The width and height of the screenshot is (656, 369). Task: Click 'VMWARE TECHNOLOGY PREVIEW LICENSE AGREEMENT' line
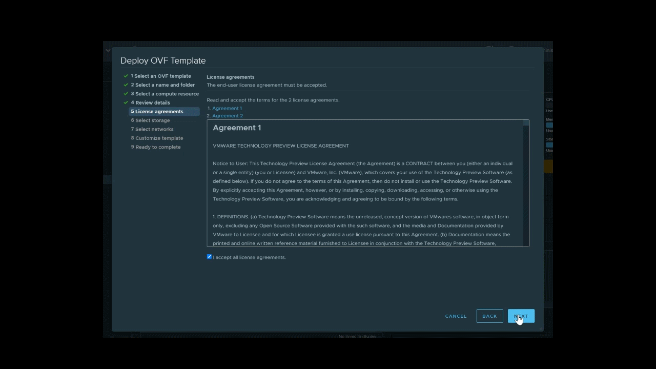[x=281, y=146]
